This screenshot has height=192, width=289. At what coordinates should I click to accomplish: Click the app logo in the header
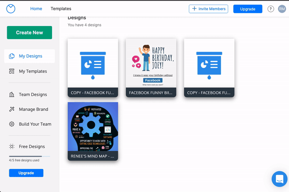(x=11, y=9)
